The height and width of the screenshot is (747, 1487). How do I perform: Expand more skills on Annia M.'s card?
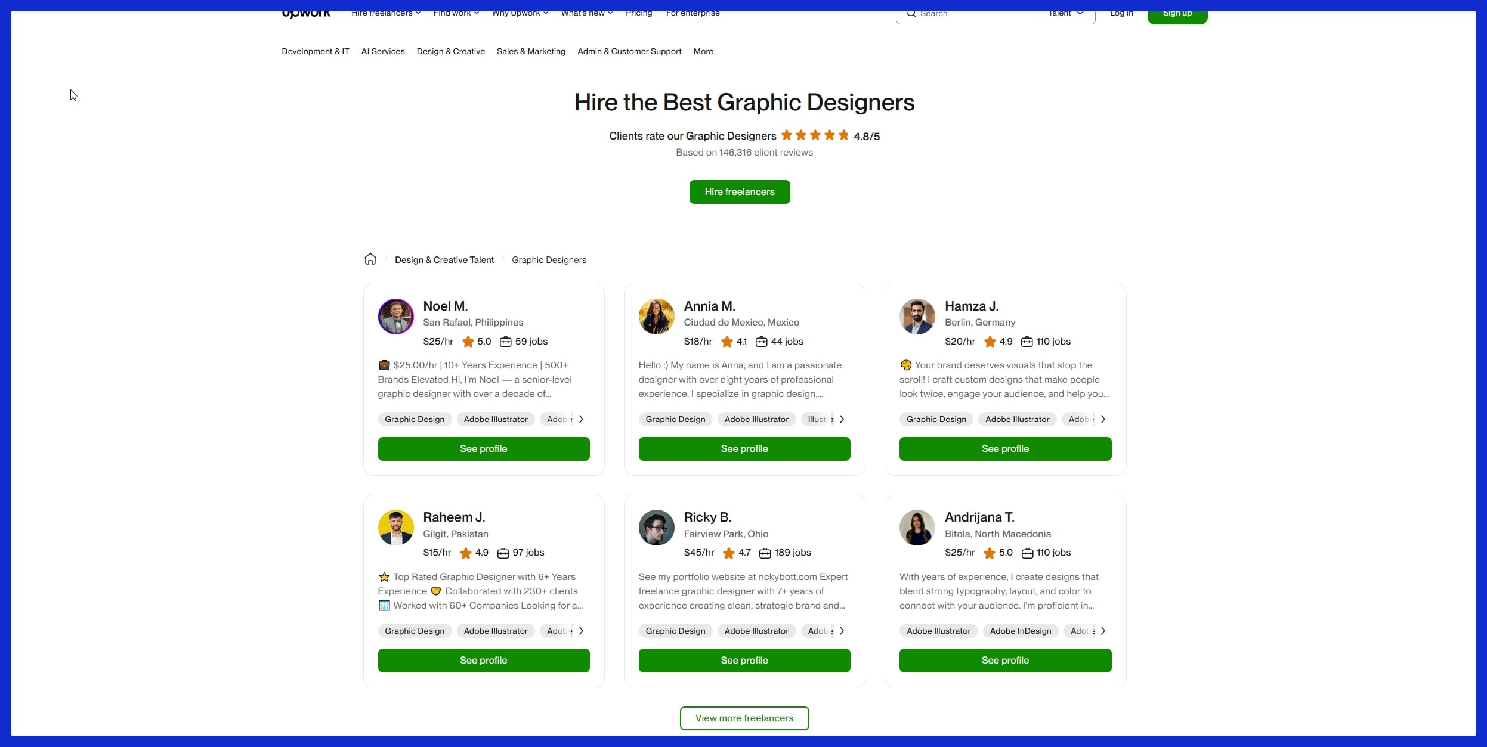click(x=841, y=419)
